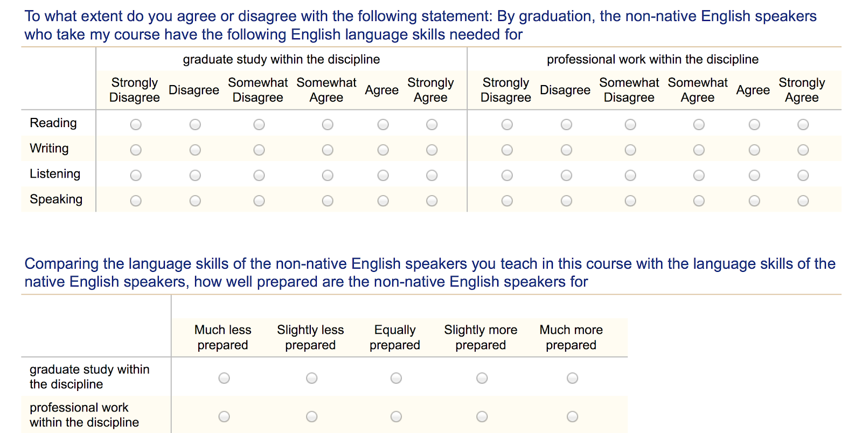Select Strongly Agree for Reading graduate study
Image resolution: width=862 pixels, height=433 pixels.
(432, 124)
